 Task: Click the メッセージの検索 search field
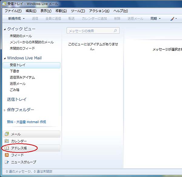[90, 31]
